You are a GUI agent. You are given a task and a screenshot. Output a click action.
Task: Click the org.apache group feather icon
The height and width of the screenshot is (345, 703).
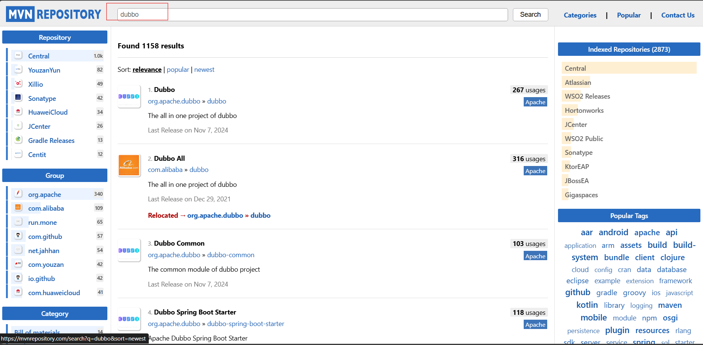coord(18,194)
